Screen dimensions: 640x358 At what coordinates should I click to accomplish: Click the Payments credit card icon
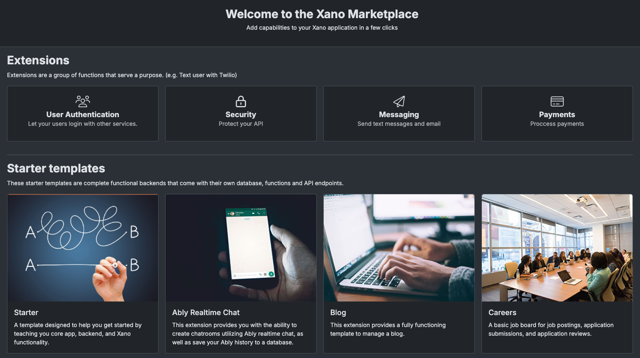[557, 101]
